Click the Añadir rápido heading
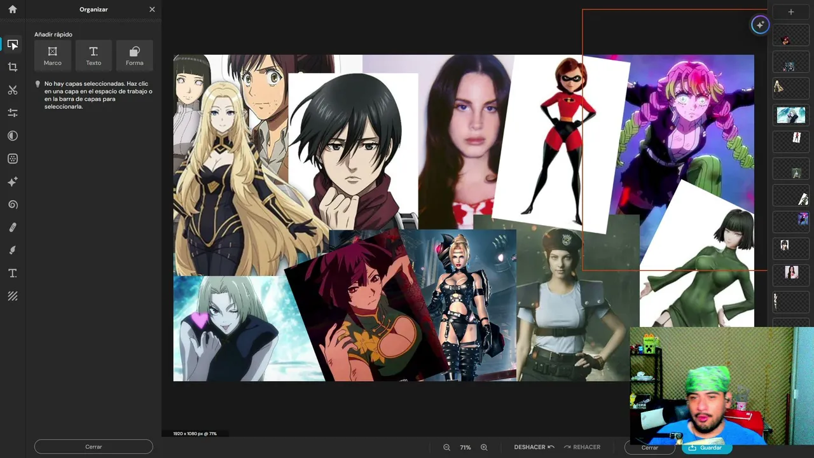The height and width of the screenshot is (458, 814). pos(53,34)
